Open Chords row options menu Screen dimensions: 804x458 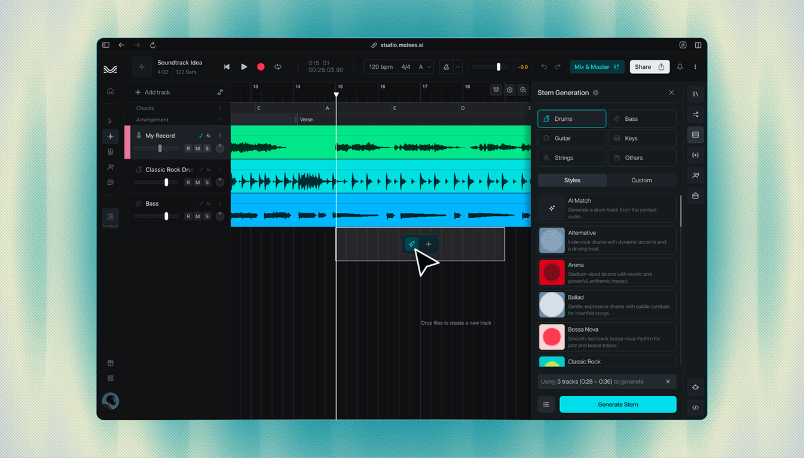click(220, 108)
